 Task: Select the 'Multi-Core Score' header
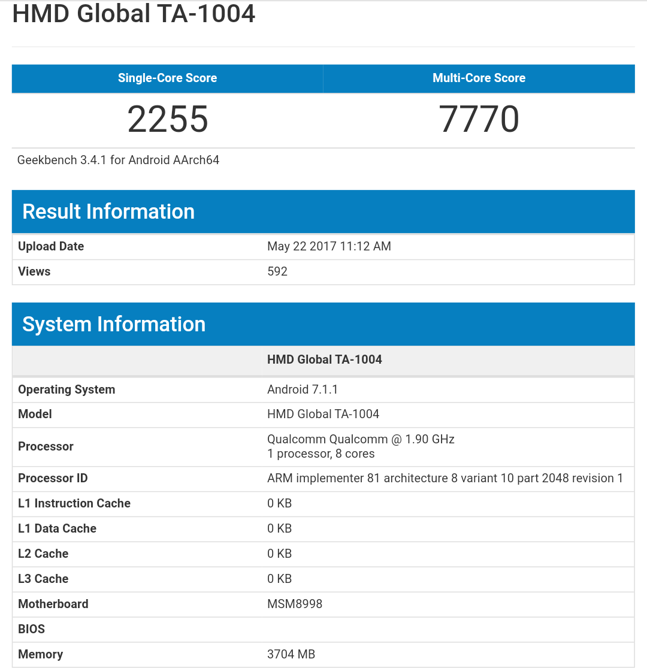pos(479,78)
